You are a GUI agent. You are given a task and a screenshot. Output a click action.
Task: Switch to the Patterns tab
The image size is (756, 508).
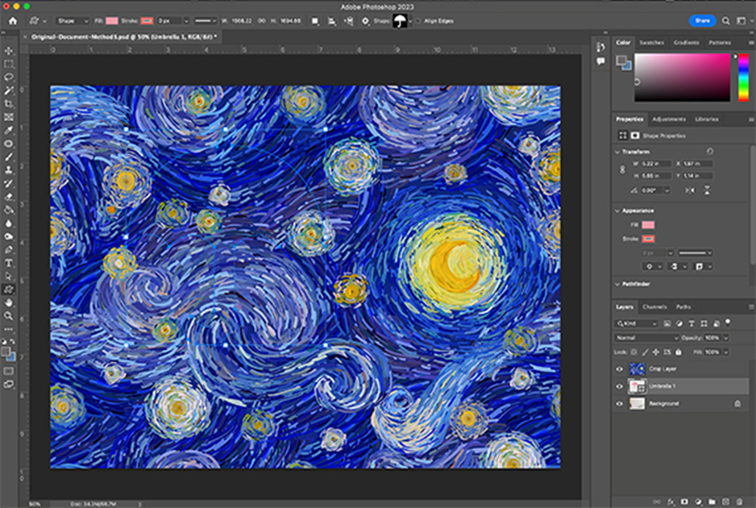pos(720,43)
